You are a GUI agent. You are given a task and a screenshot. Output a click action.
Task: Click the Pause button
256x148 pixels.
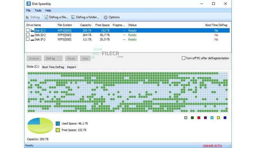tap(71, 58)
